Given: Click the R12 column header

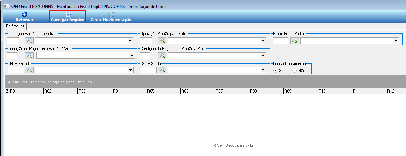Looking at the screenshot, I should (396, 91).
